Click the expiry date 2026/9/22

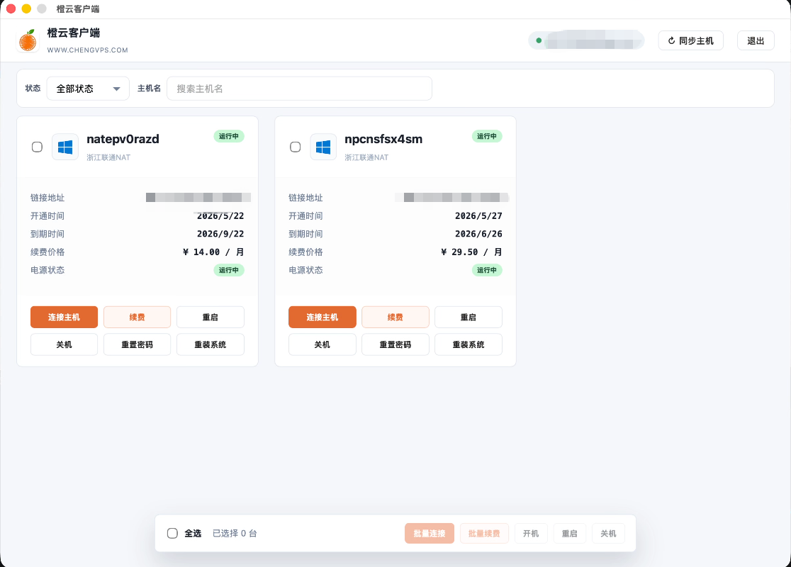point(220,234)
